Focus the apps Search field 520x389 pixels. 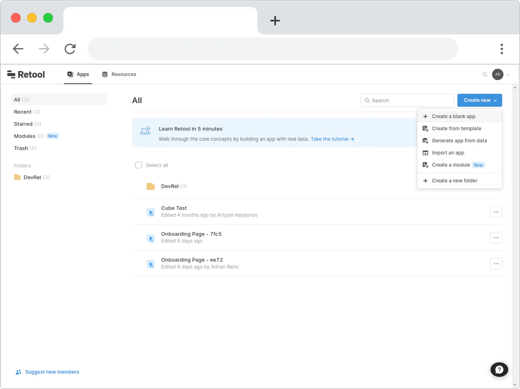click(407, 100)
